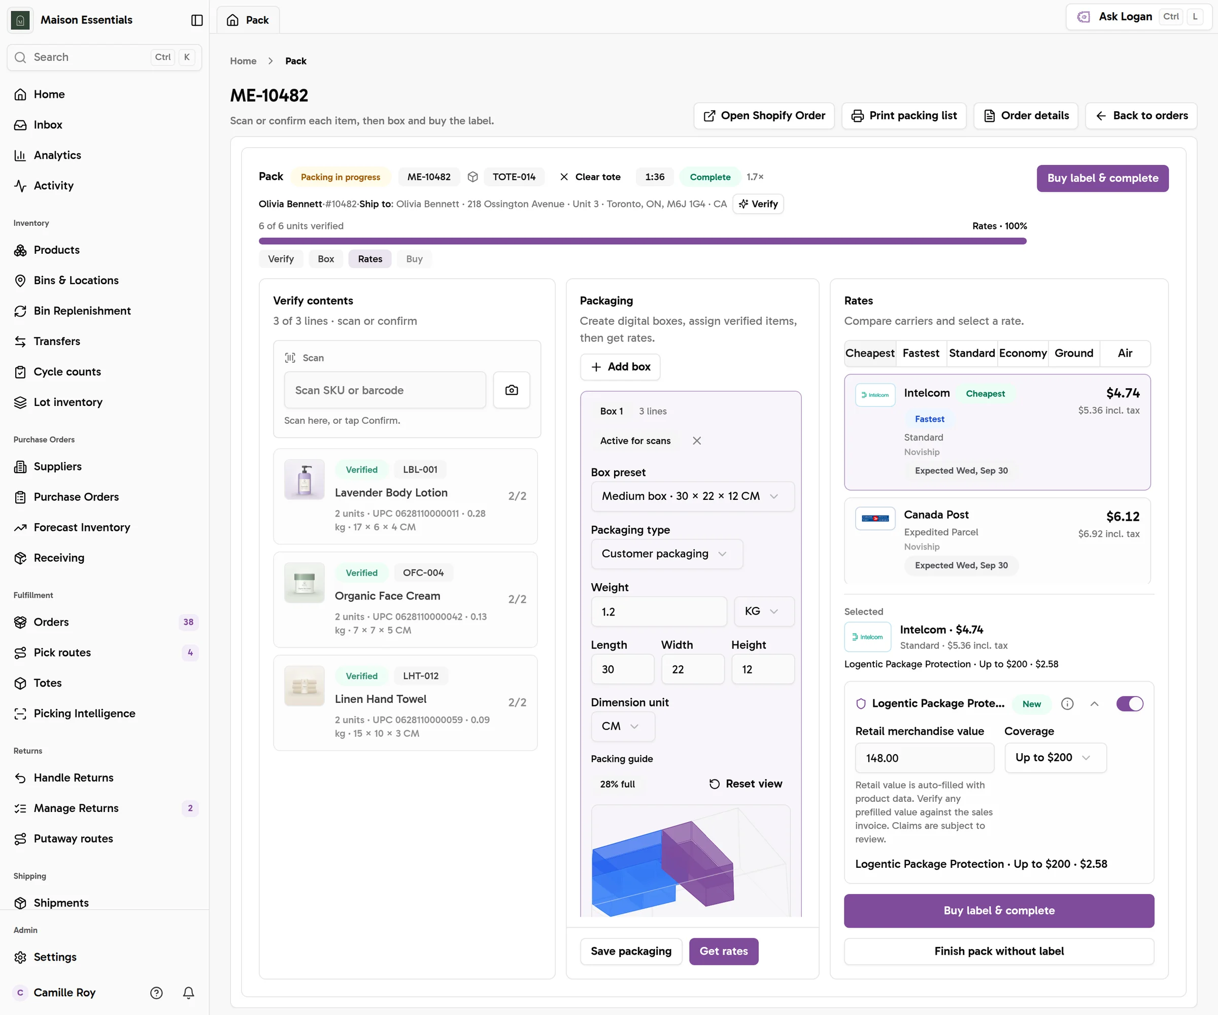Click Lavender Body Lotion thumbnail

[x=304, y=479]
